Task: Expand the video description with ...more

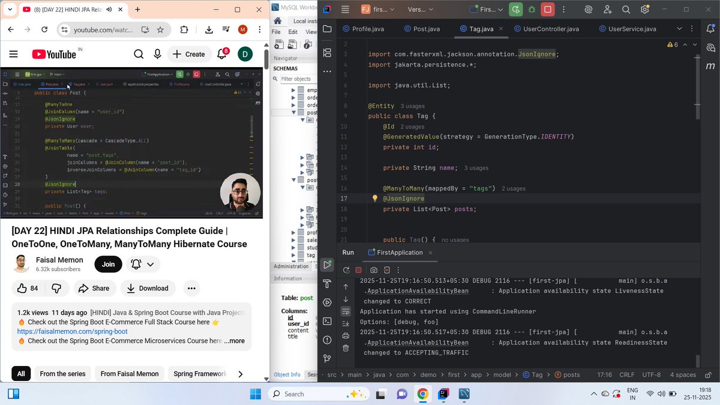Action: coord(234,341)
